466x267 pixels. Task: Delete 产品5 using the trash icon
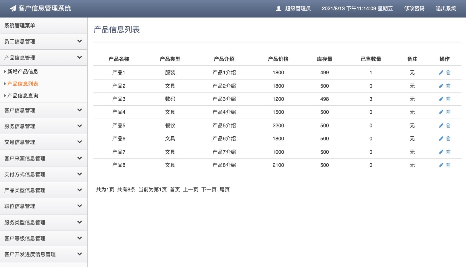[448, 125]
